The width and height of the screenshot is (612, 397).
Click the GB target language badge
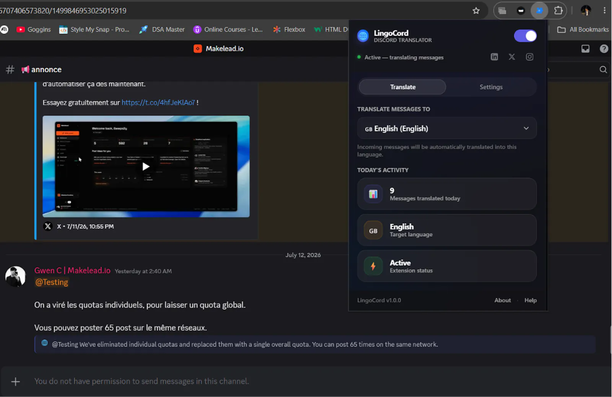click(x=373, y=231)
